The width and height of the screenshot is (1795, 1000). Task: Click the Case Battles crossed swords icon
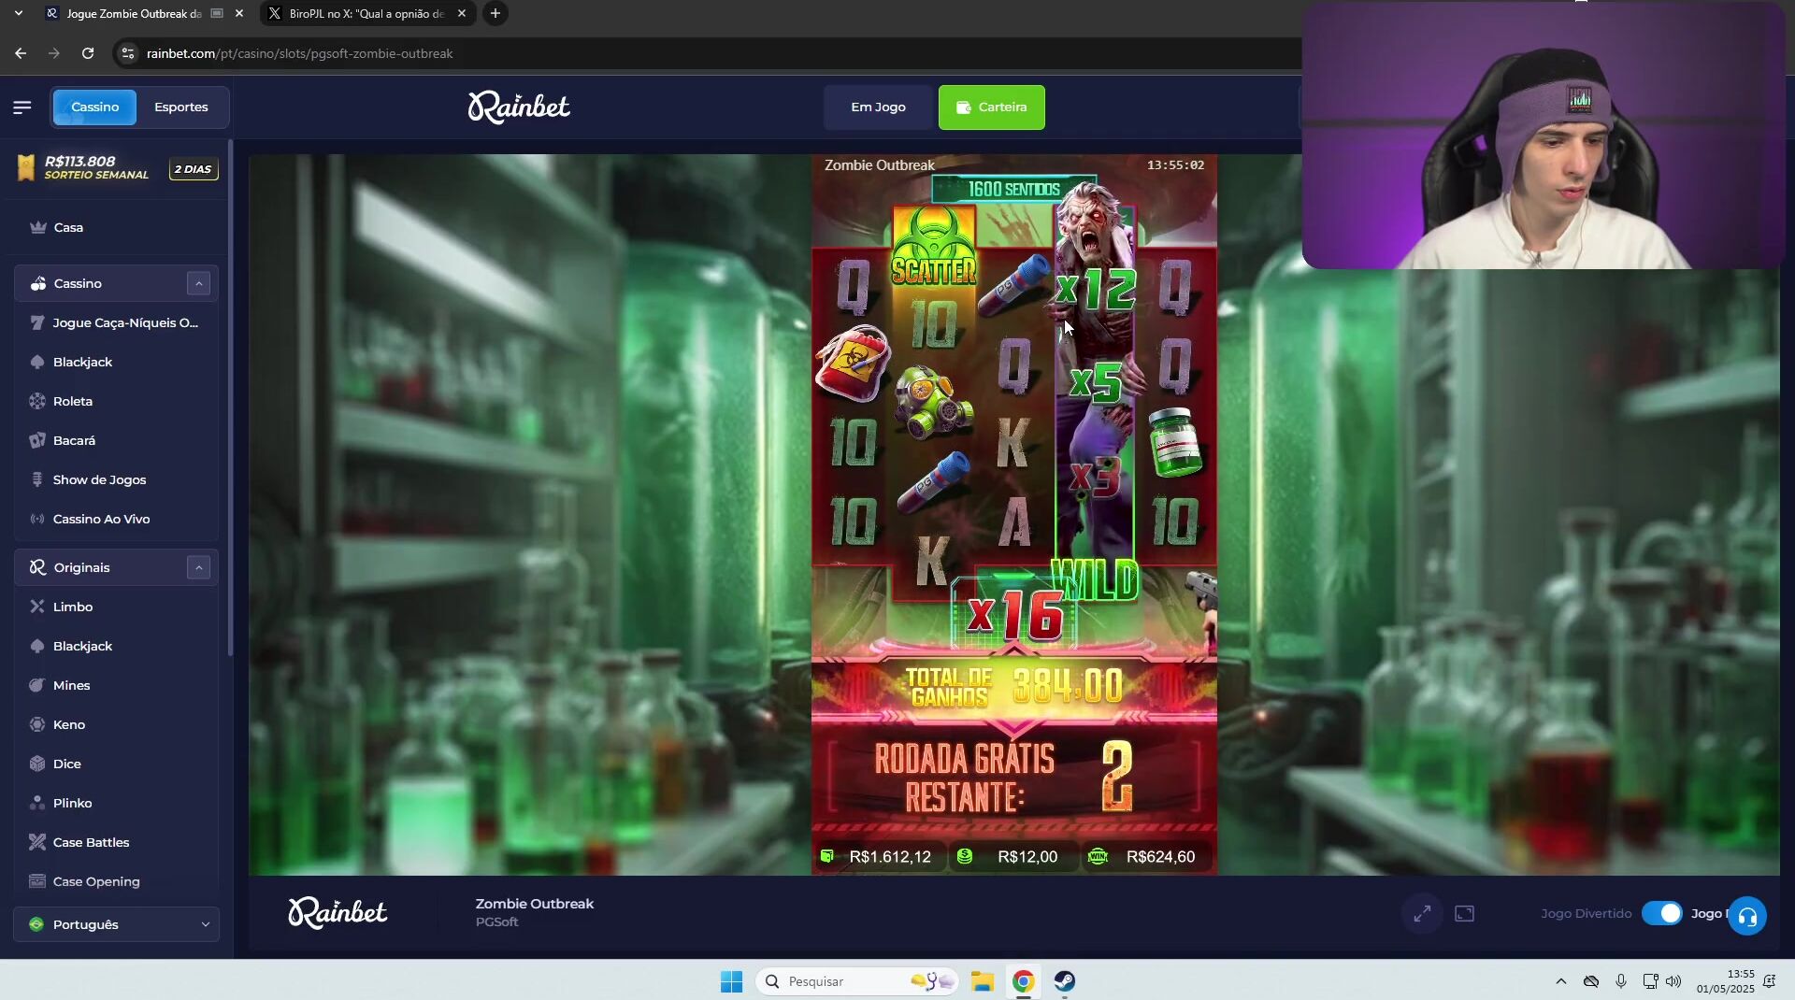(37, 842)
